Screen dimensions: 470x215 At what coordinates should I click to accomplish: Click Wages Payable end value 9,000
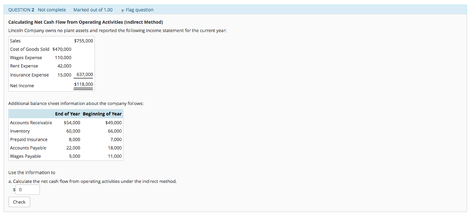pyautogui.click(x=74, y=156)
